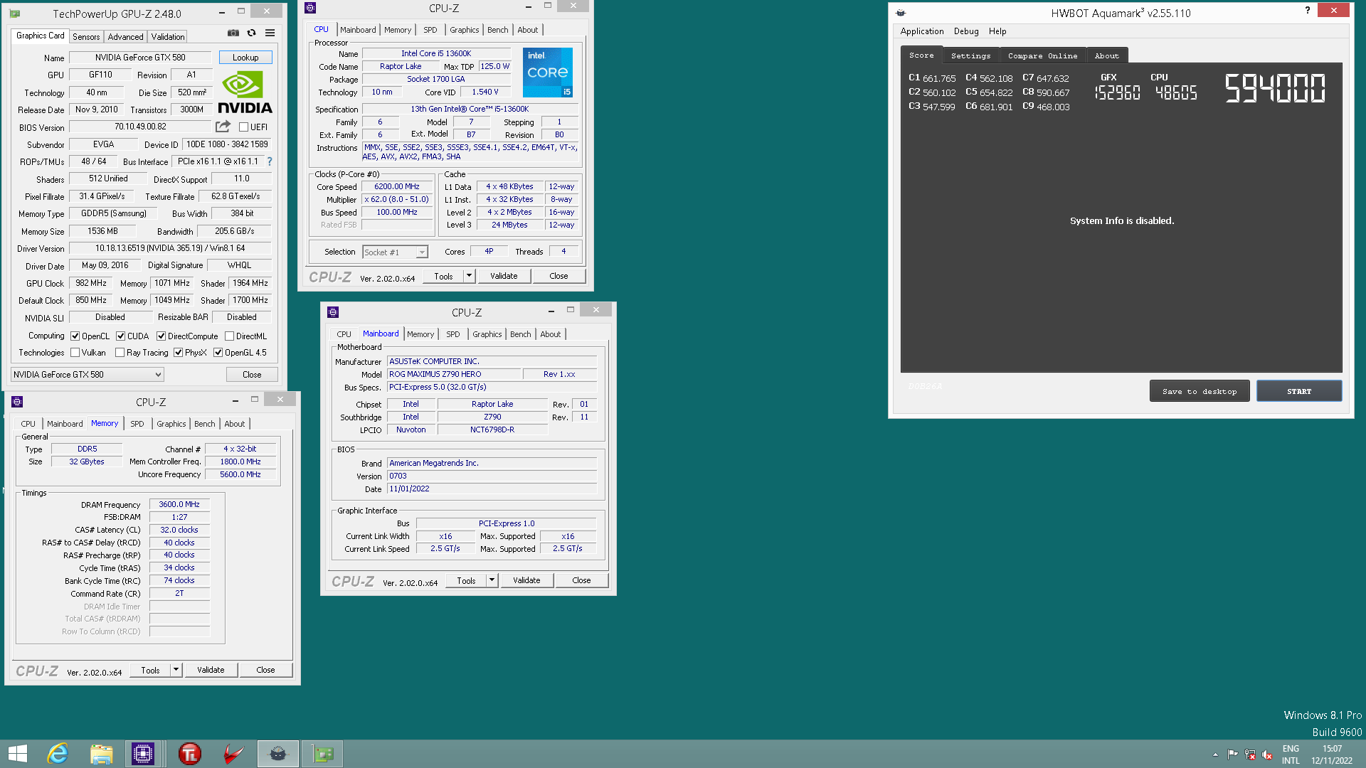Click Save to desktop in Aquamark
This screenshot has width=1366, height=768.
click(x=1200, y=391)
